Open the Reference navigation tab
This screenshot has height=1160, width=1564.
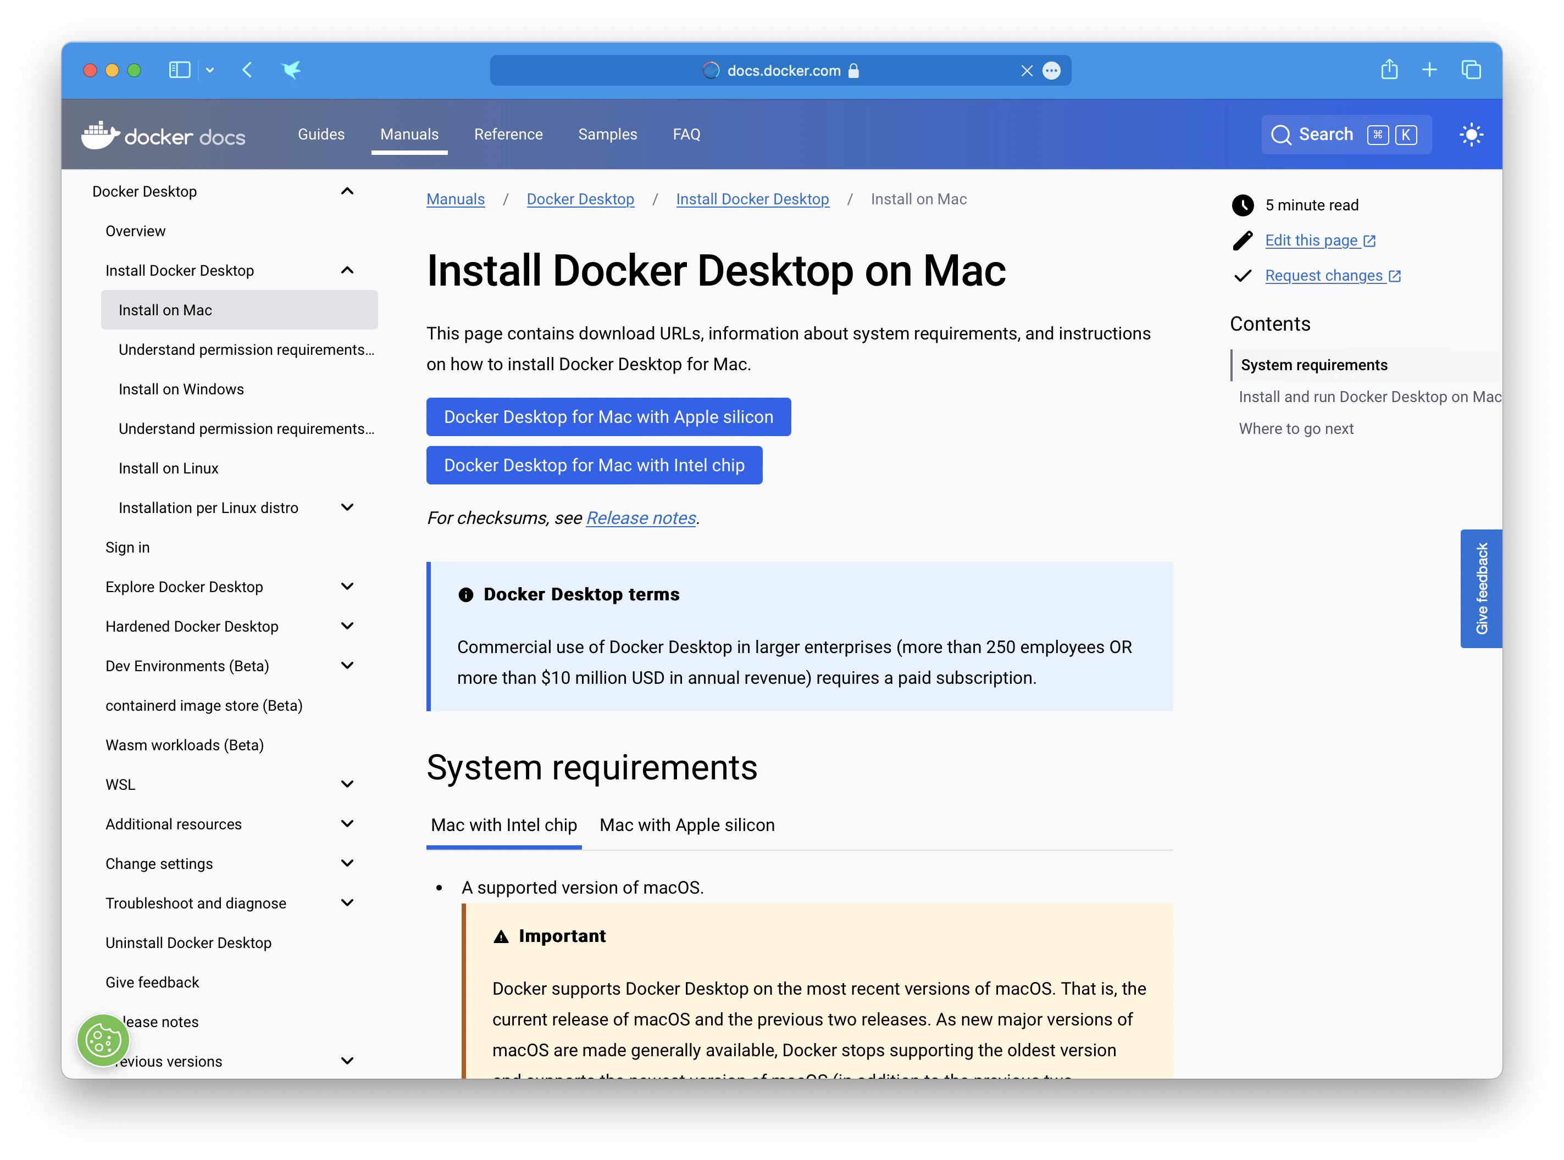pos(508,134)
